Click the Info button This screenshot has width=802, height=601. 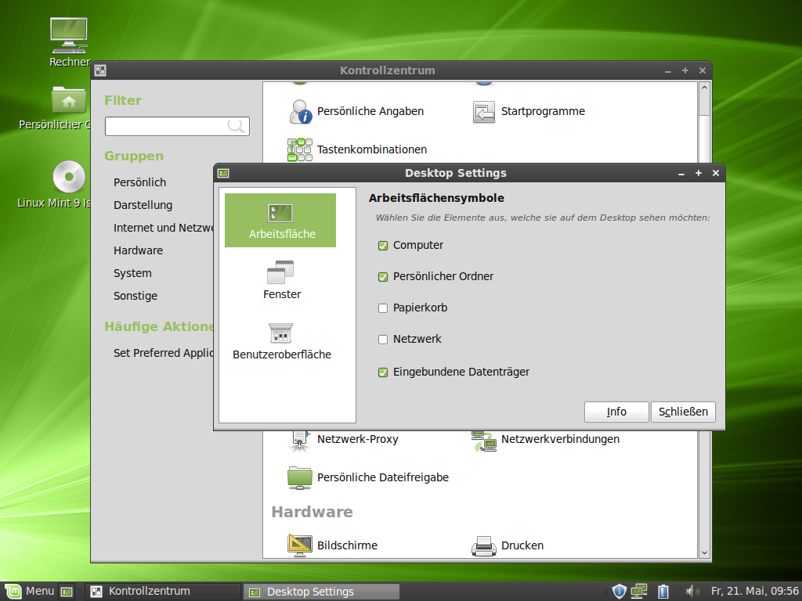(616, 412)
